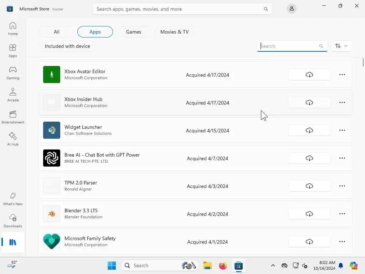
Task: Open What's New in sidebar
Action: 13,199
